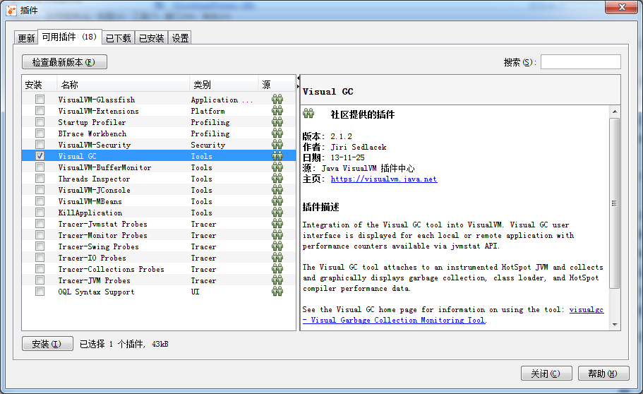This screenshot has height=394, width=643.
Task: Click the source icon in selected Visual GC row
Action: tap(277, 155)
